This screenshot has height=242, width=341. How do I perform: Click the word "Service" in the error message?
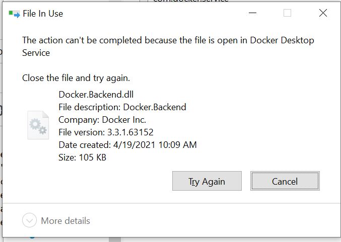click(x=36, y=52)
